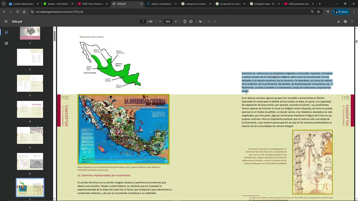
Task: Close the Stream - Kick Dashboard tab
Action: [72, 4]
